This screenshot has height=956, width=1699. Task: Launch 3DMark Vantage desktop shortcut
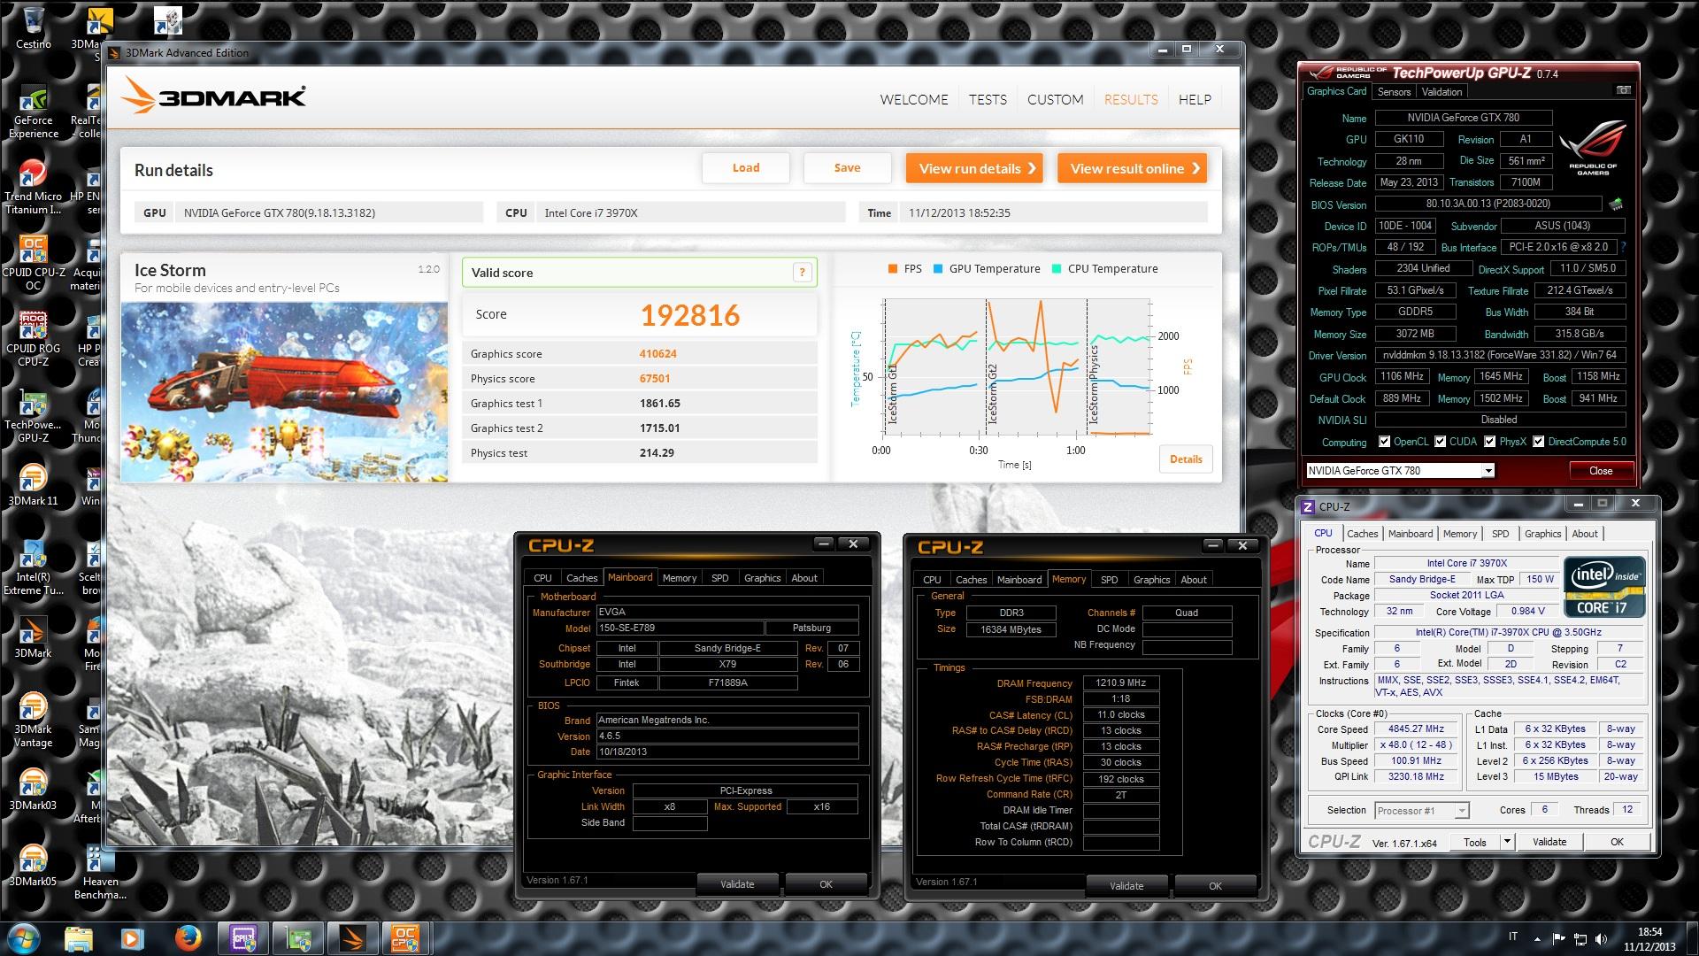coord(34,720)
